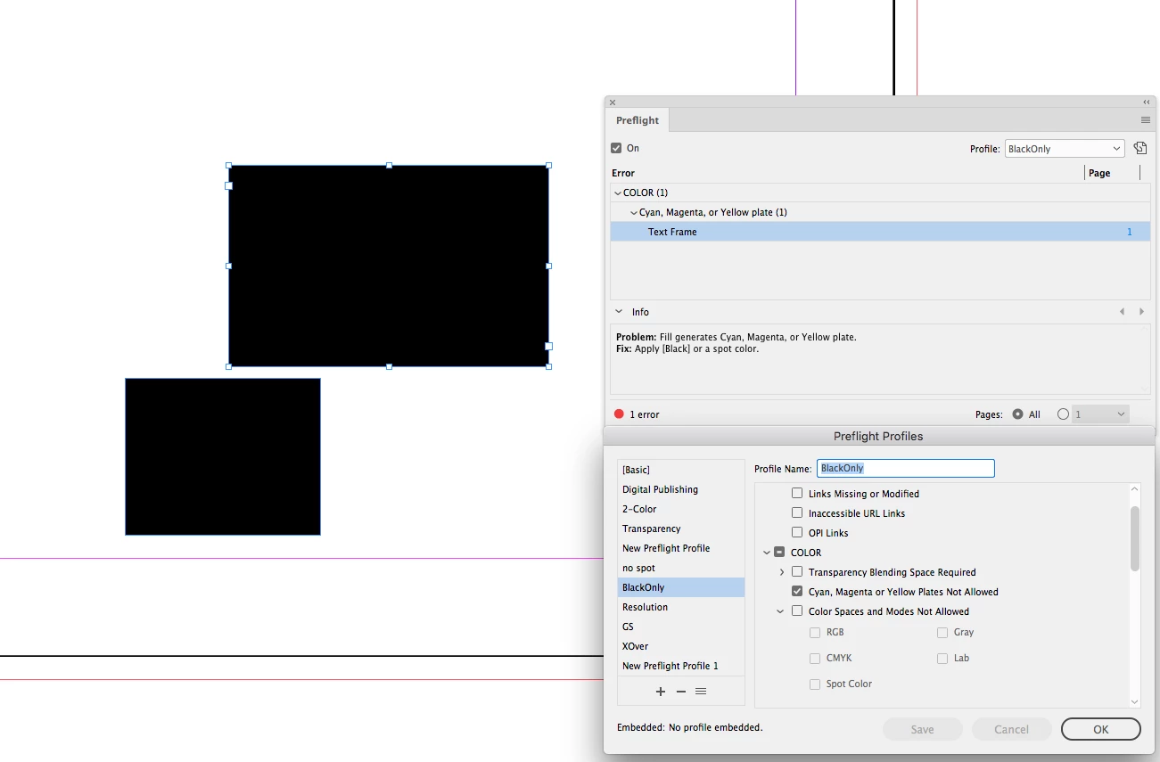The image size is (1160, 762).
Task: Enable Inaccessible URL Links check
Action: 797,512
